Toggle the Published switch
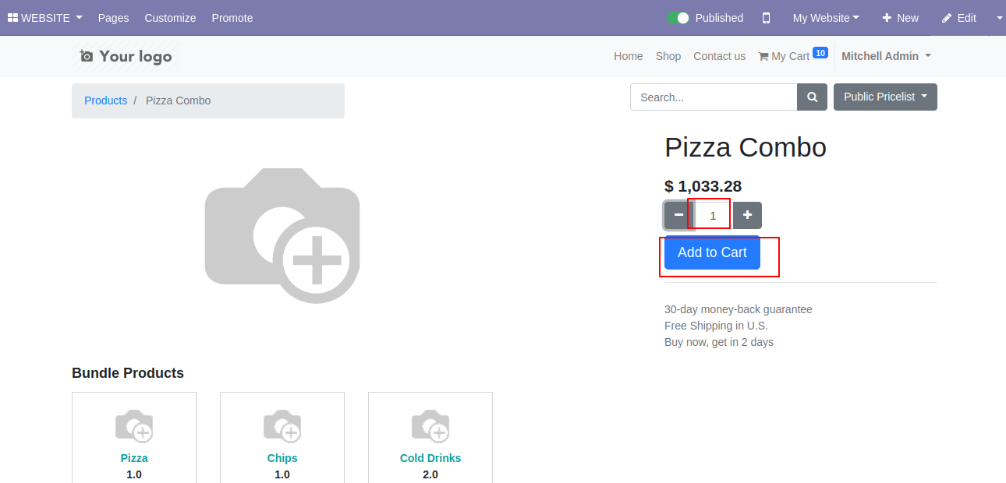 click(678, 18)
